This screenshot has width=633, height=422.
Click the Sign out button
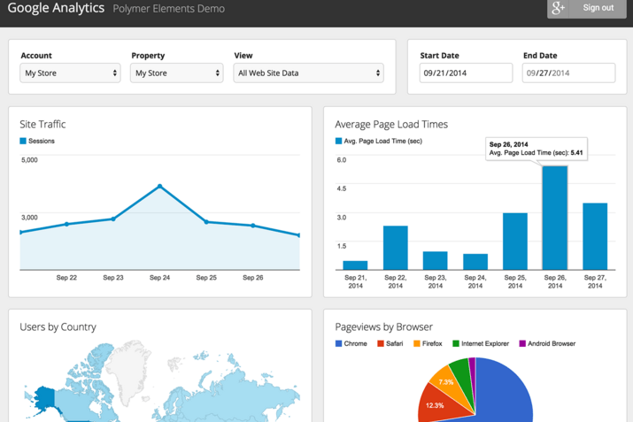click(x=598, y=8)
